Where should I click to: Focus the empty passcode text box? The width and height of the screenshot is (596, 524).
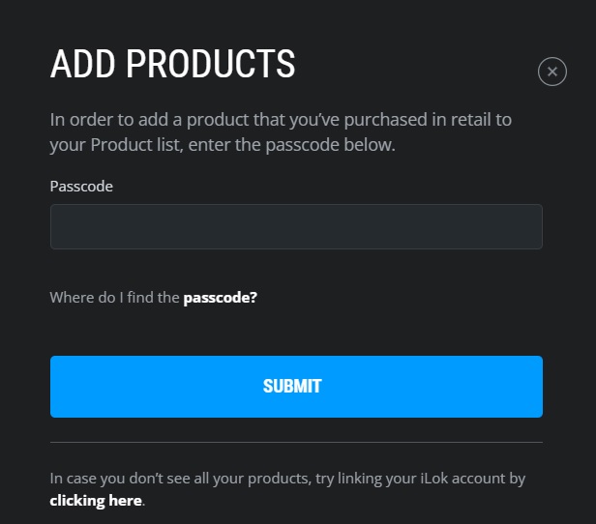[296, 226]
